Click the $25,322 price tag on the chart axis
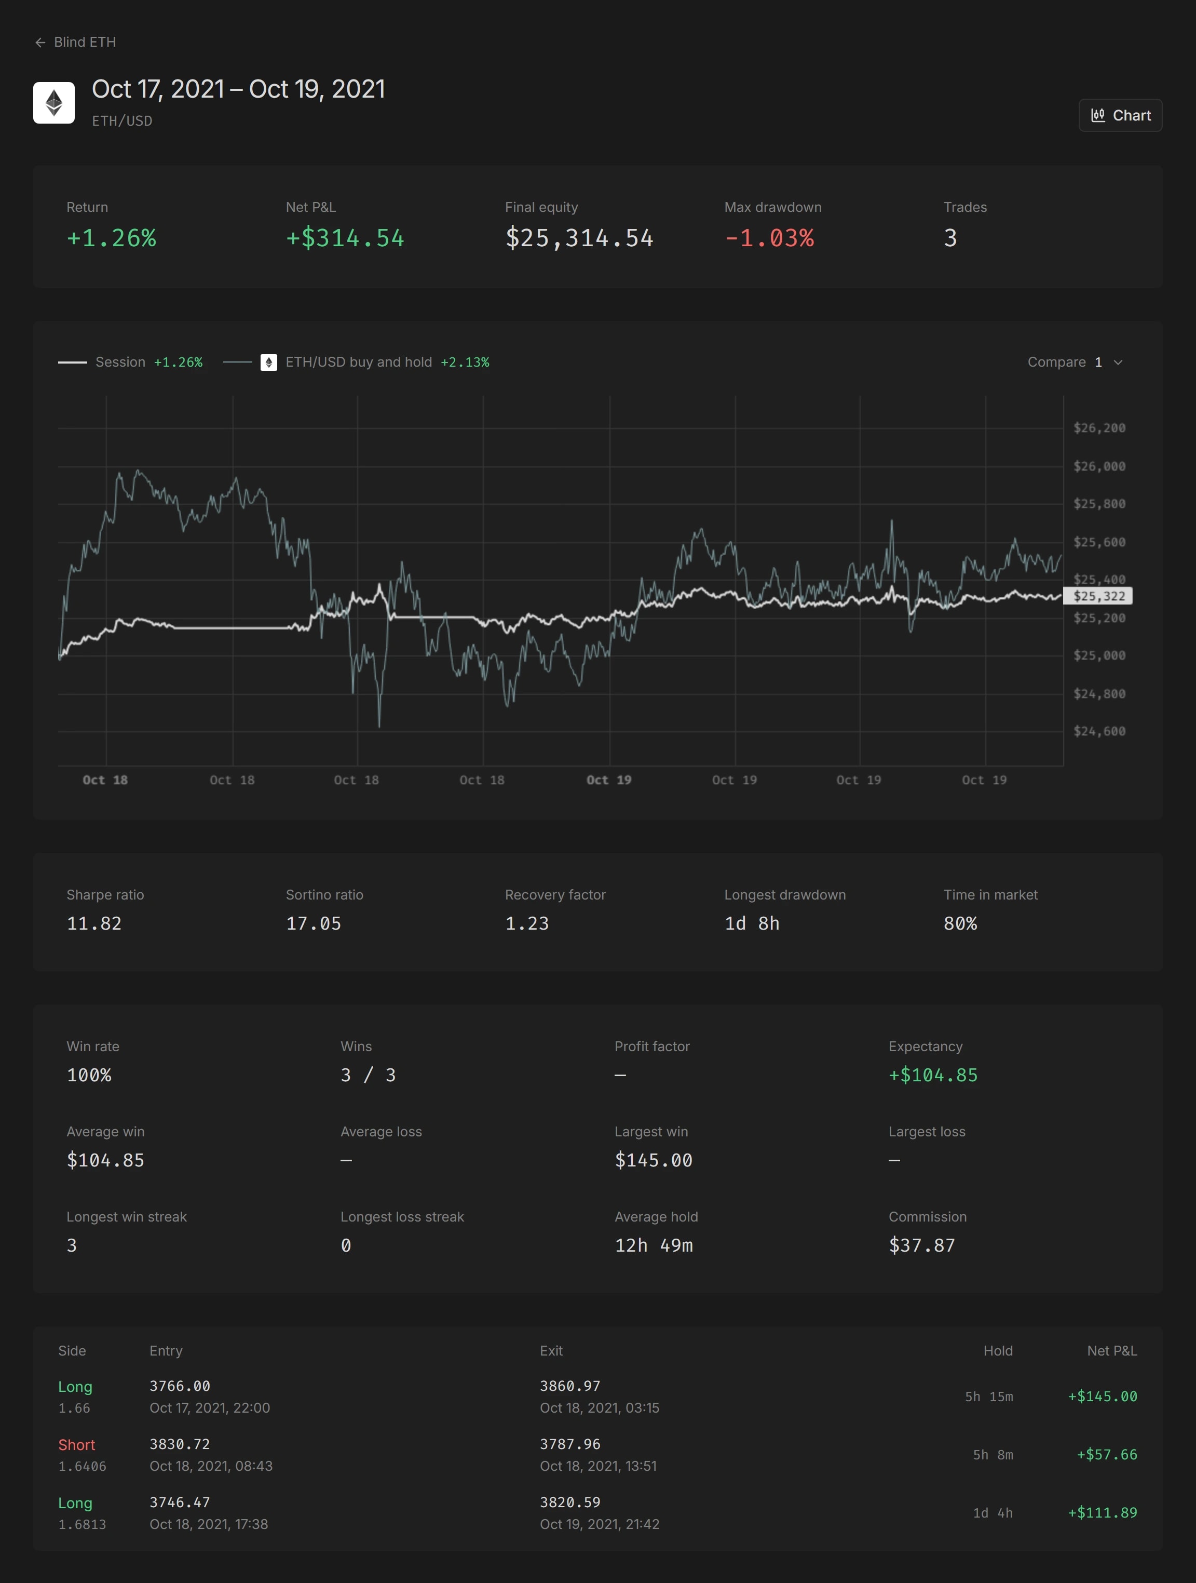 pos(1098,596)
